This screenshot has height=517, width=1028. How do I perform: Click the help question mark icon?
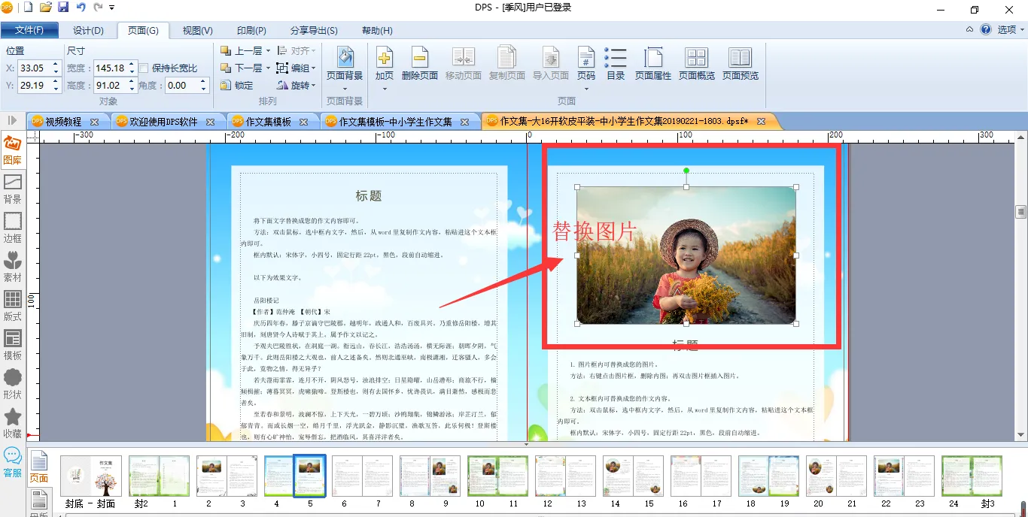[x=986, y=29]
